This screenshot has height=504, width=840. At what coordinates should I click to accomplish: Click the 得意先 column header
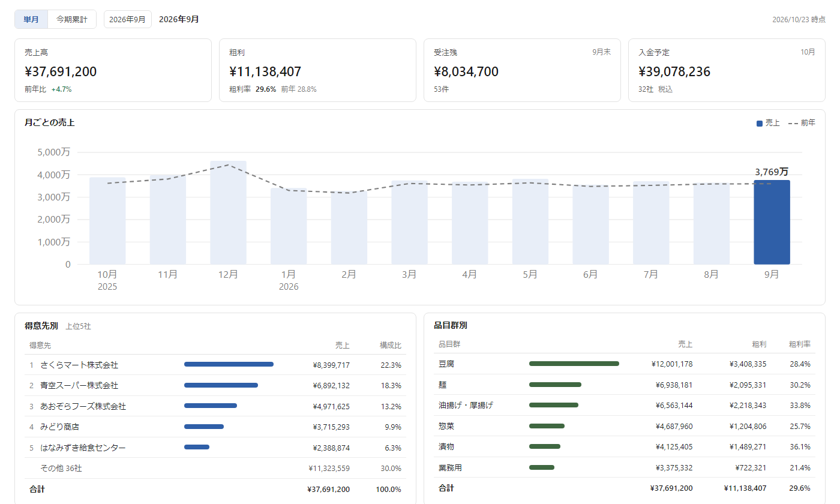[40, 346]
